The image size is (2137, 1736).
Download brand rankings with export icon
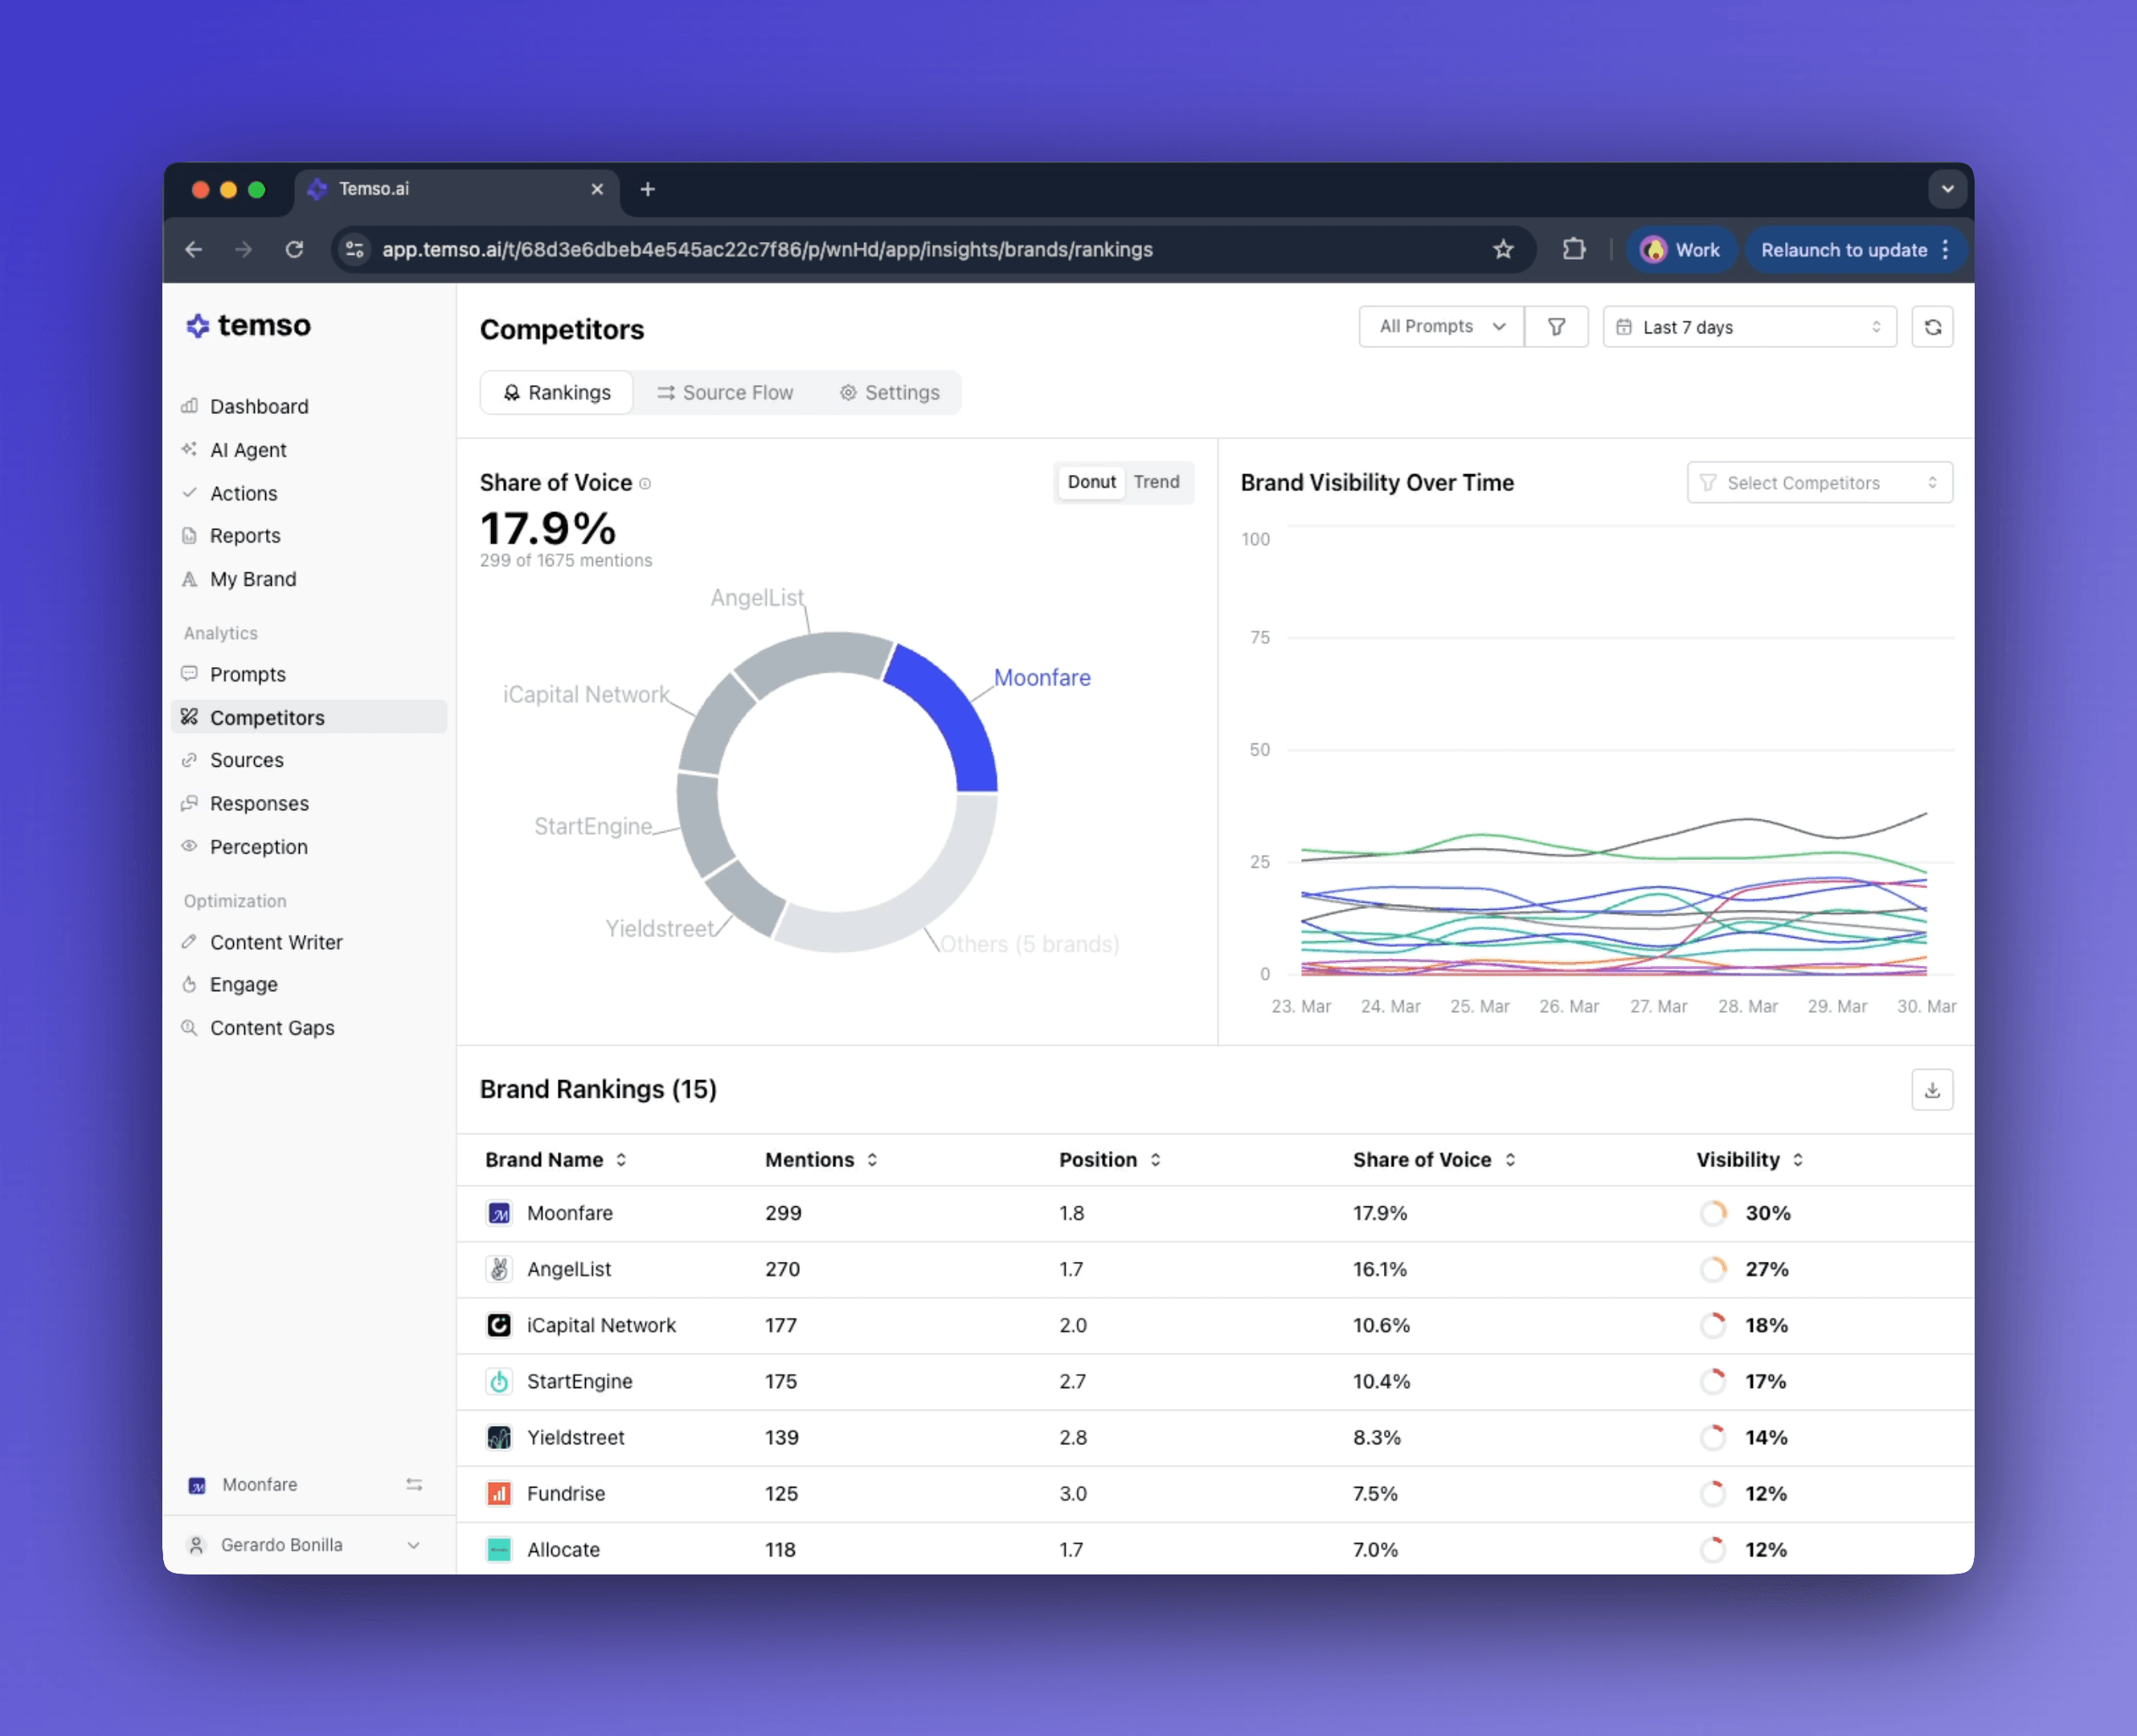(x=1932, y=1090)
